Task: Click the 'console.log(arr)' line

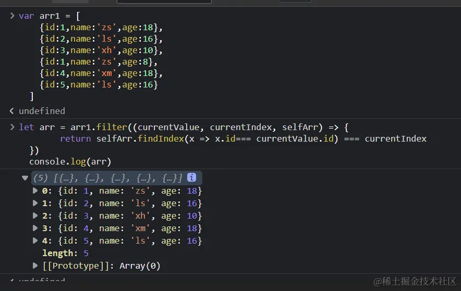Action: tap(70, 161)
